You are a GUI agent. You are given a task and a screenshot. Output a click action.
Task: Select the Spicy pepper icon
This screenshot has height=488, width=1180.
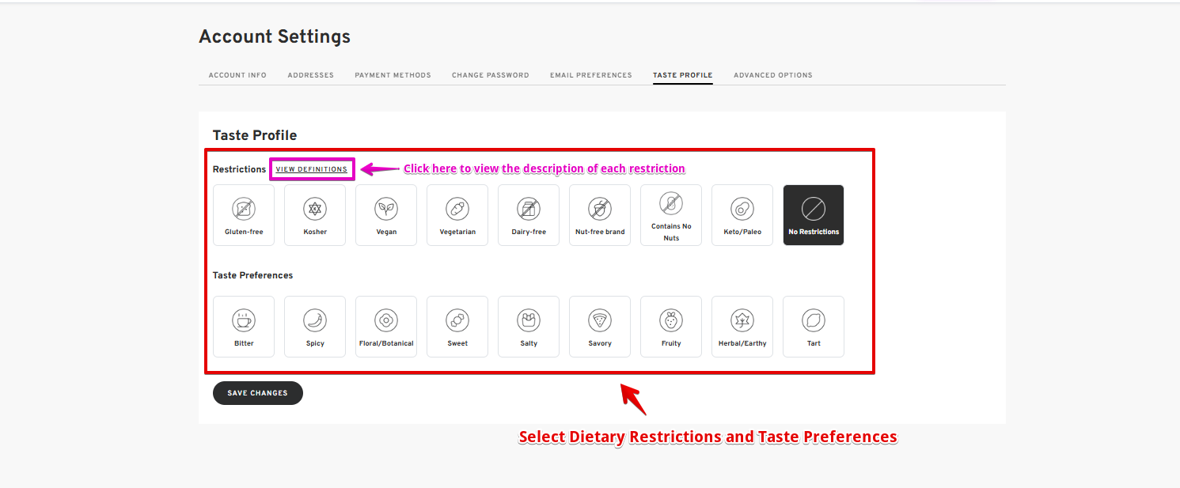tap(315, 320)
